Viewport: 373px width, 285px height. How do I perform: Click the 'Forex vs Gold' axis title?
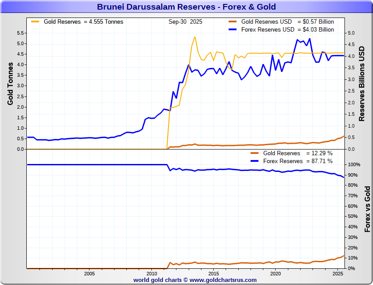pyautogui.click(x=368, y=209)
